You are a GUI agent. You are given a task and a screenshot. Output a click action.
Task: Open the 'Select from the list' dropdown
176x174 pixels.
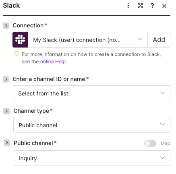click(x=91, y=93)
